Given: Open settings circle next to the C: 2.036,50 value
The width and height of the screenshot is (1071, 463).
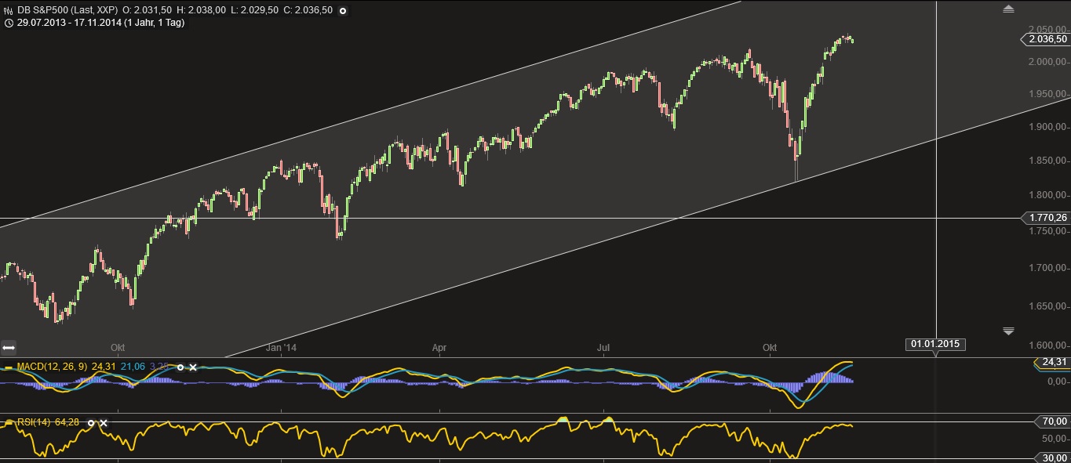Looking at the screenshot, I should coord(342,10).
